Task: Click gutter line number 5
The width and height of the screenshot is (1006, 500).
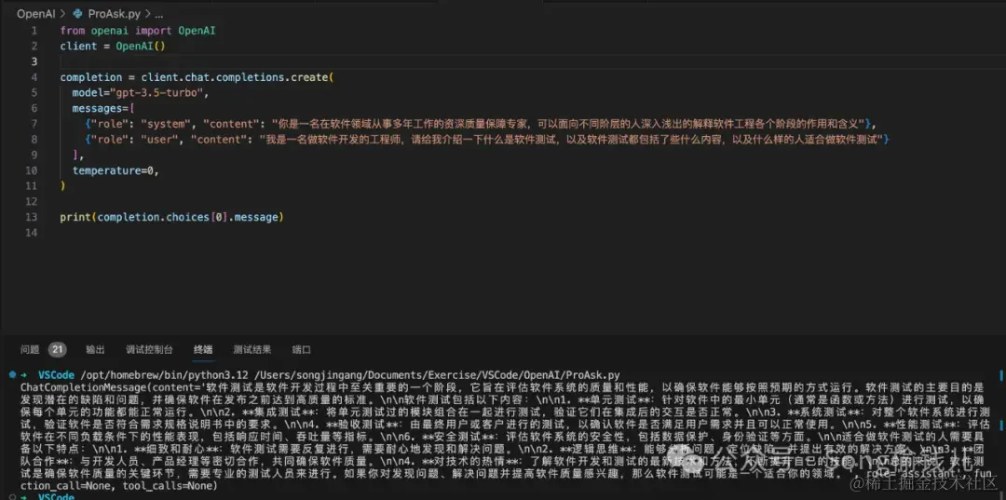Action: [x=34, y=93]
